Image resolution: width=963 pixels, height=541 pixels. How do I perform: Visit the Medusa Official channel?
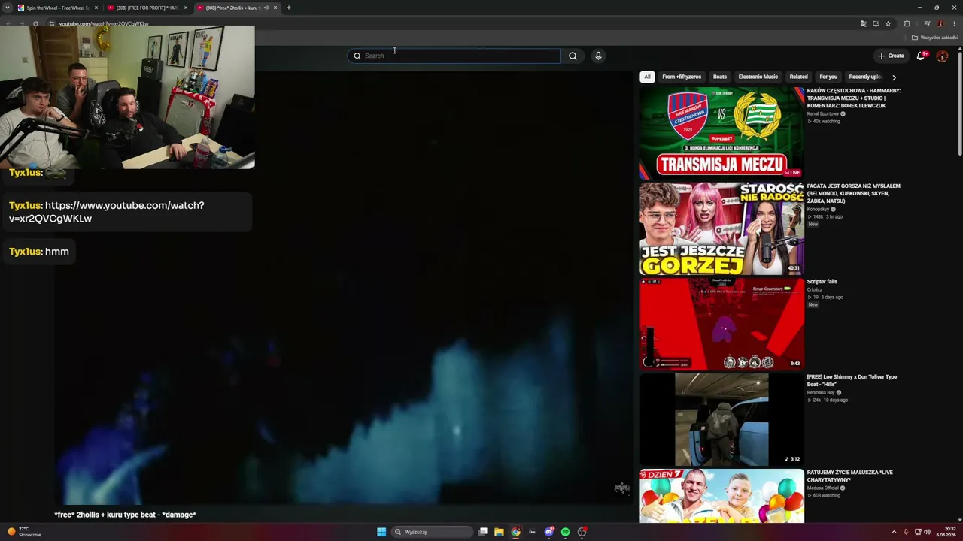pyautogui.click(x=823, y=488)
